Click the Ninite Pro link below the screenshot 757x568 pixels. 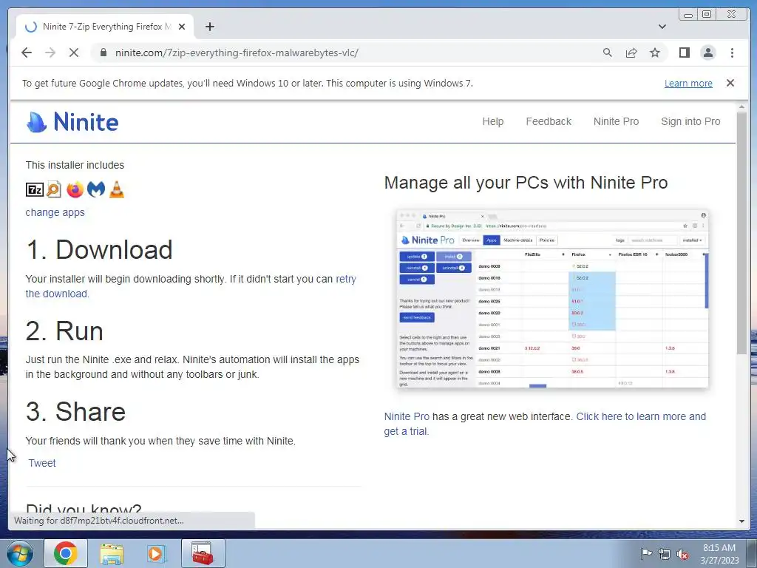point(407,416)
